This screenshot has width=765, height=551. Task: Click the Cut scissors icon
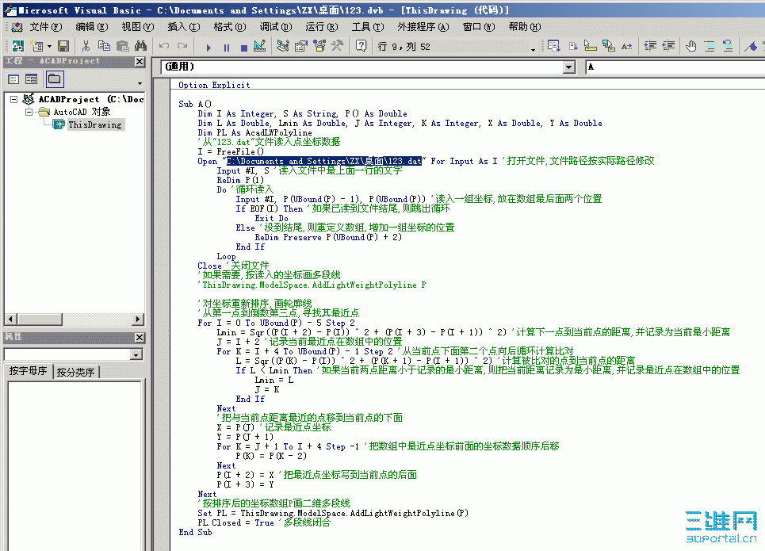[86, 46]
